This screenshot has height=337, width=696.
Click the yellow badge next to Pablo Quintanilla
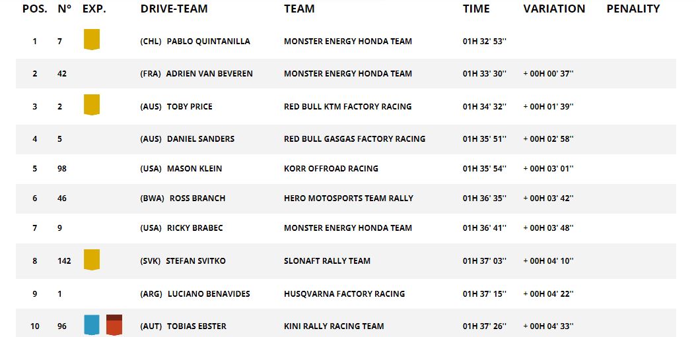click(92, 40)
